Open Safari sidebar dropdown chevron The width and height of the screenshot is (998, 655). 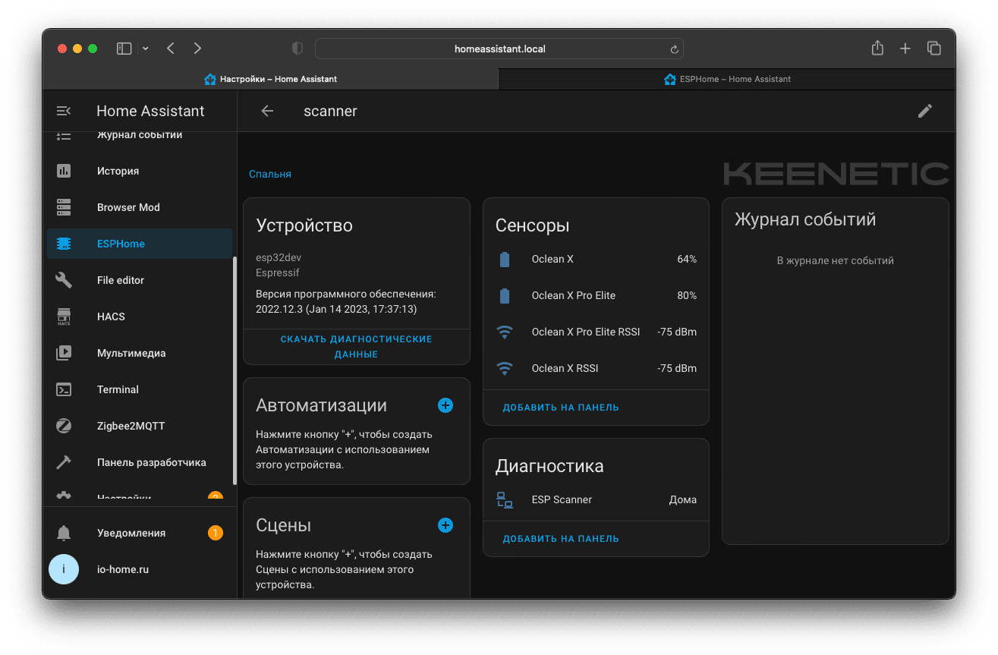(x=146, y=49)
